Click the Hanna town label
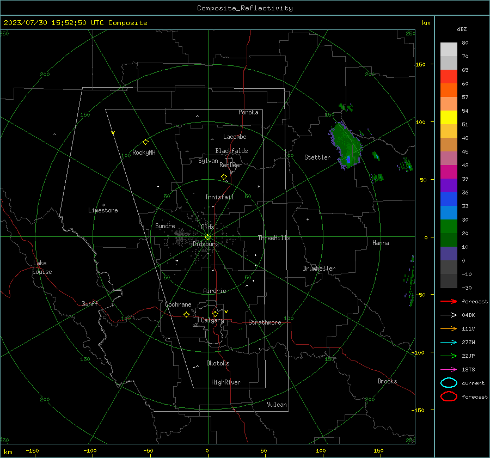Viewport: 490px width, 458px height. click(381, 243)
